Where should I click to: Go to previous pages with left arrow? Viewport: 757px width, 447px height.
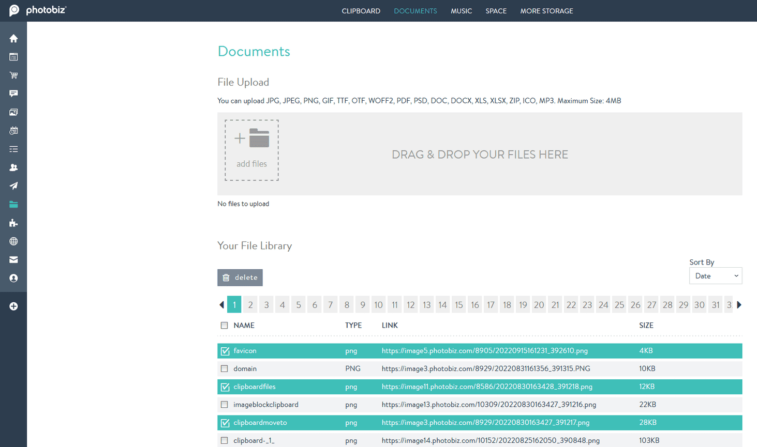click(221, 305)
